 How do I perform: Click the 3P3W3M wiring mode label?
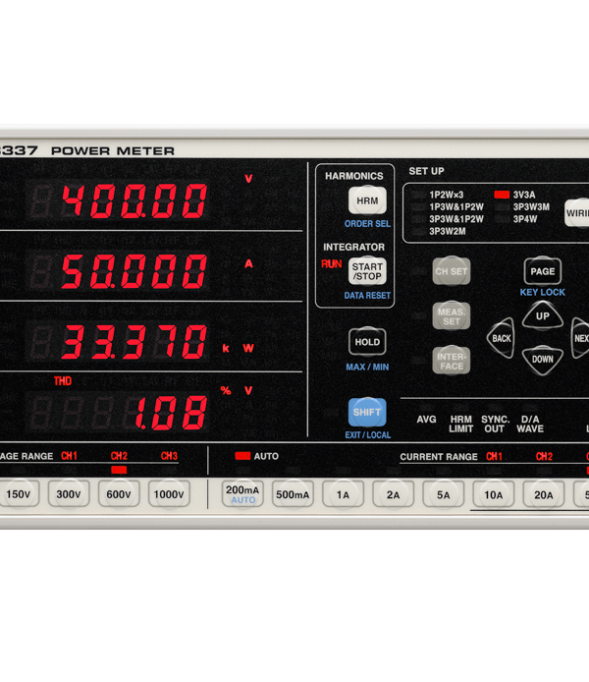tap(531, 207)
